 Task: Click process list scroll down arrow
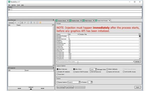[140, 58]
